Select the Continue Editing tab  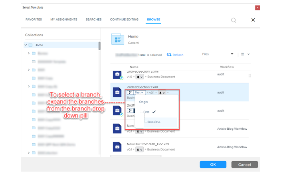(124, 20)
